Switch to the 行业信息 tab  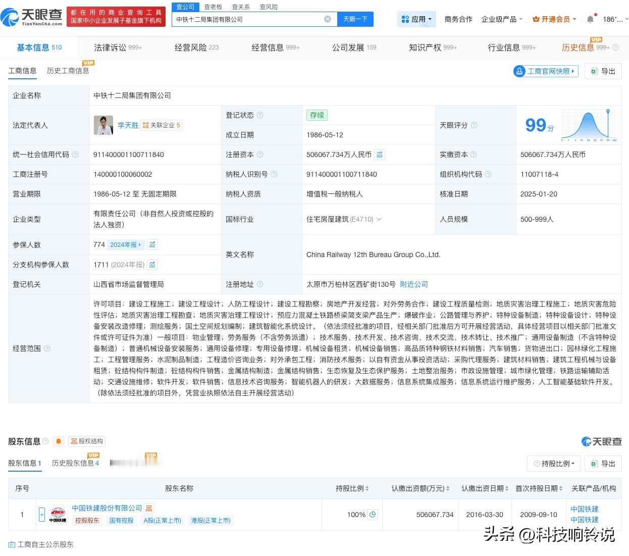pyautogui.click(x=511, y=47)
